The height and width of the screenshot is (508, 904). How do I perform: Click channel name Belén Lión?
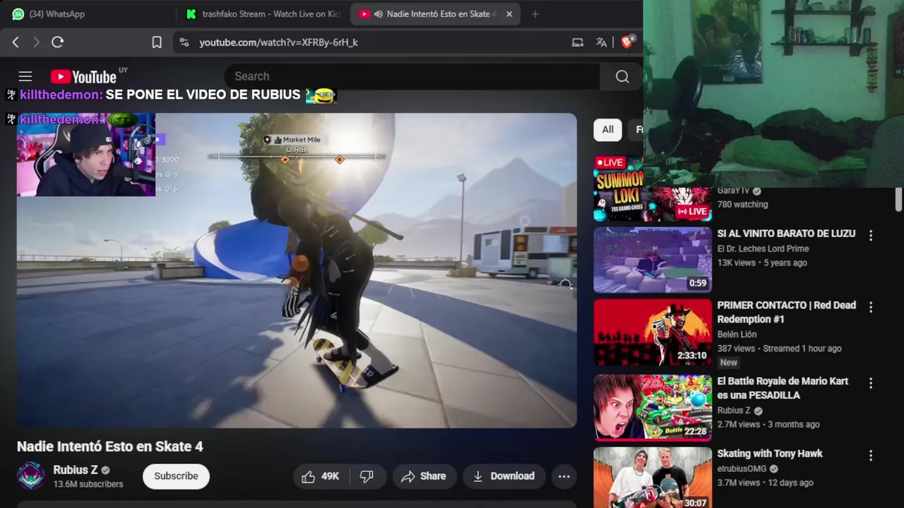(x=737, y=334)
